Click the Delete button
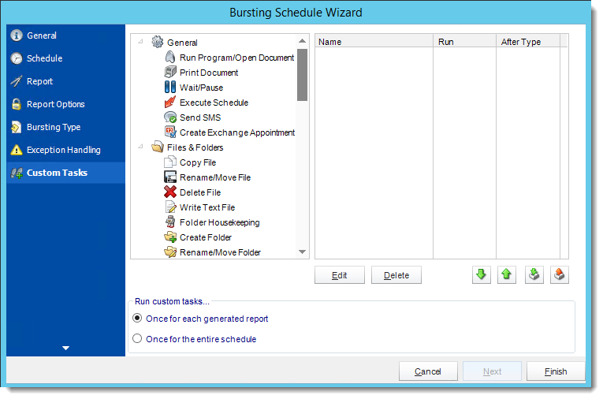This screenshot has height=399, width=603. (396, 274)
